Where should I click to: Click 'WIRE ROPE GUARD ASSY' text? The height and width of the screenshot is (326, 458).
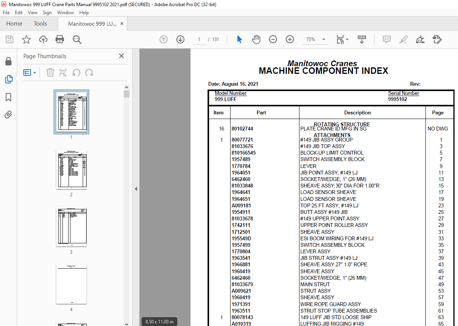[x=330, y=305]
